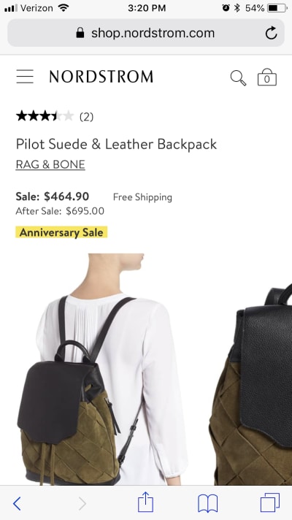Open the review count (2) link
The image size is (292, 520).
[x=87, y=117]
